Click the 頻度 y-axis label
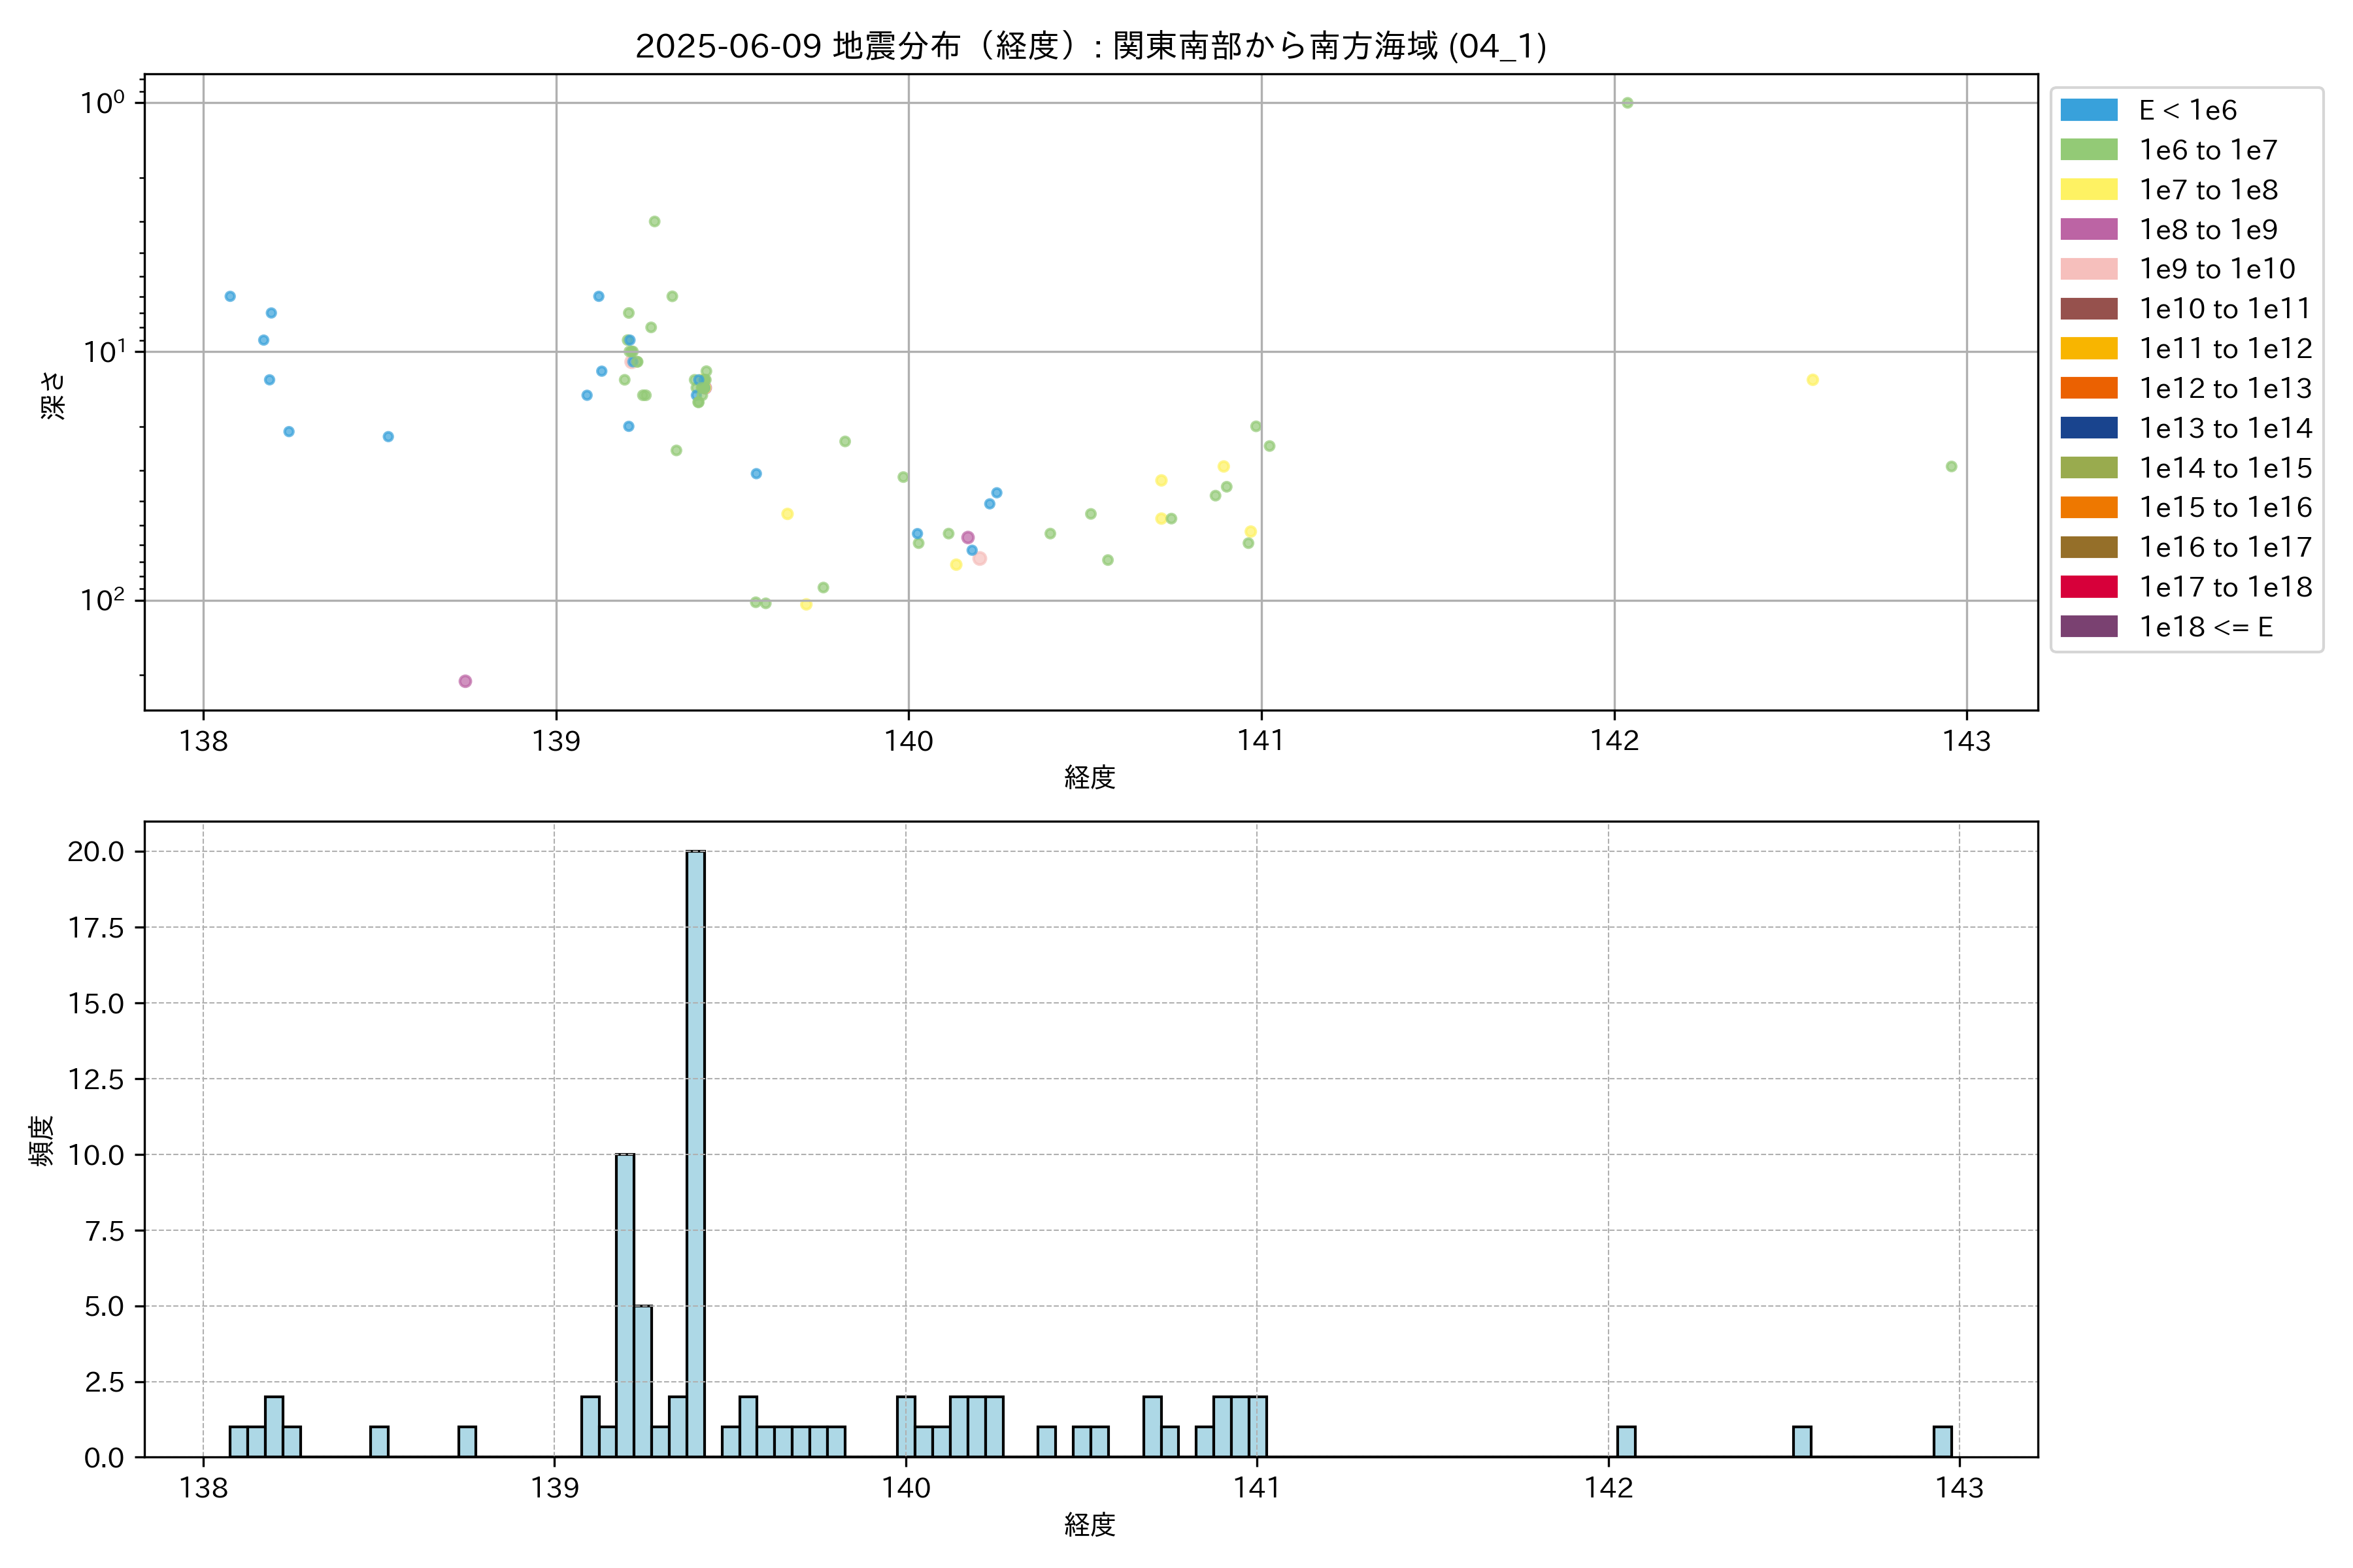 point(42,1140)
